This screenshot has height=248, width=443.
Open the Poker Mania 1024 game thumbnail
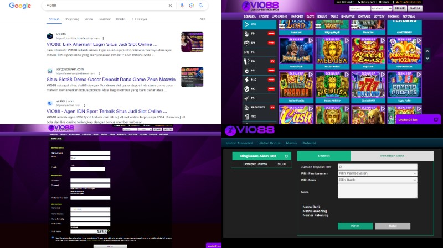coord(405,51)
